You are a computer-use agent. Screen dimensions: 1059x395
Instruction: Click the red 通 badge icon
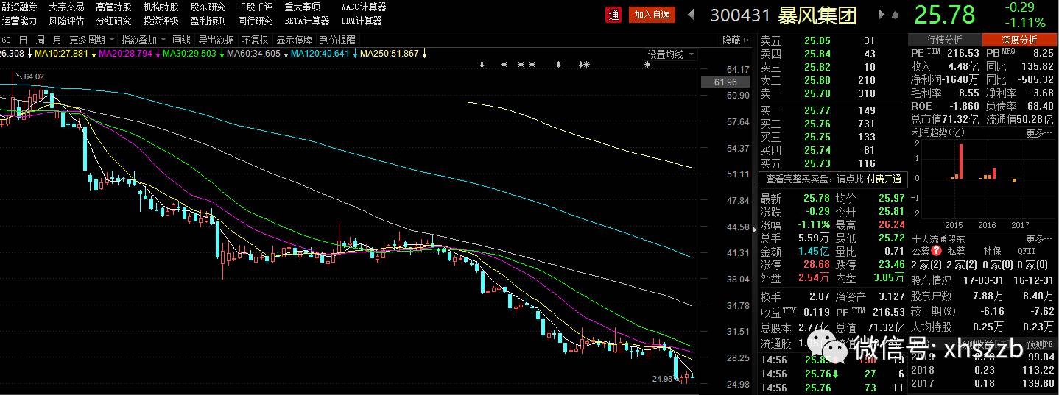pyautogui.click(x=613, y=14)
